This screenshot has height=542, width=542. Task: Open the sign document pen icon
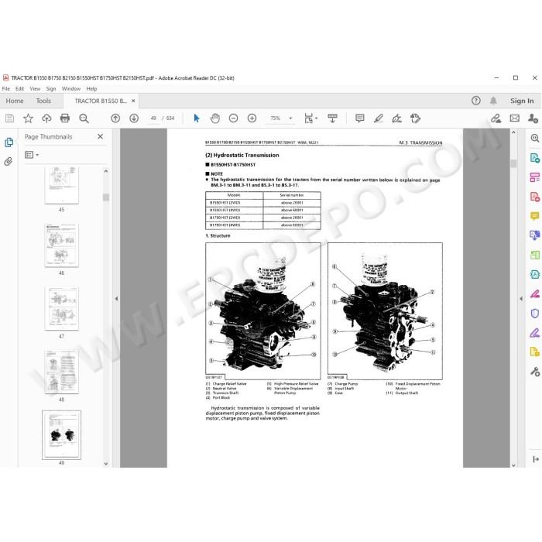(396, 118)
